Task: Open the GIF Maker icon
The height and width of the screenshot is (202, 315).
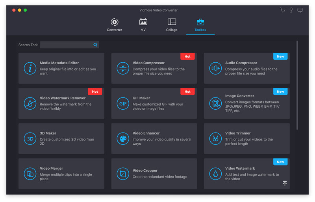Action: 123,103
